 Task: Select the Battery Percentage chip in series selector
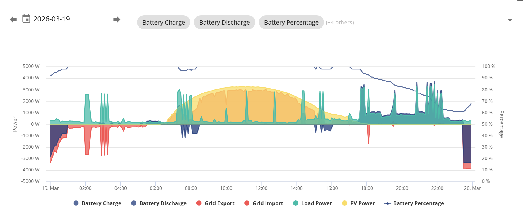pyautogui.click(x=291, y=22)
